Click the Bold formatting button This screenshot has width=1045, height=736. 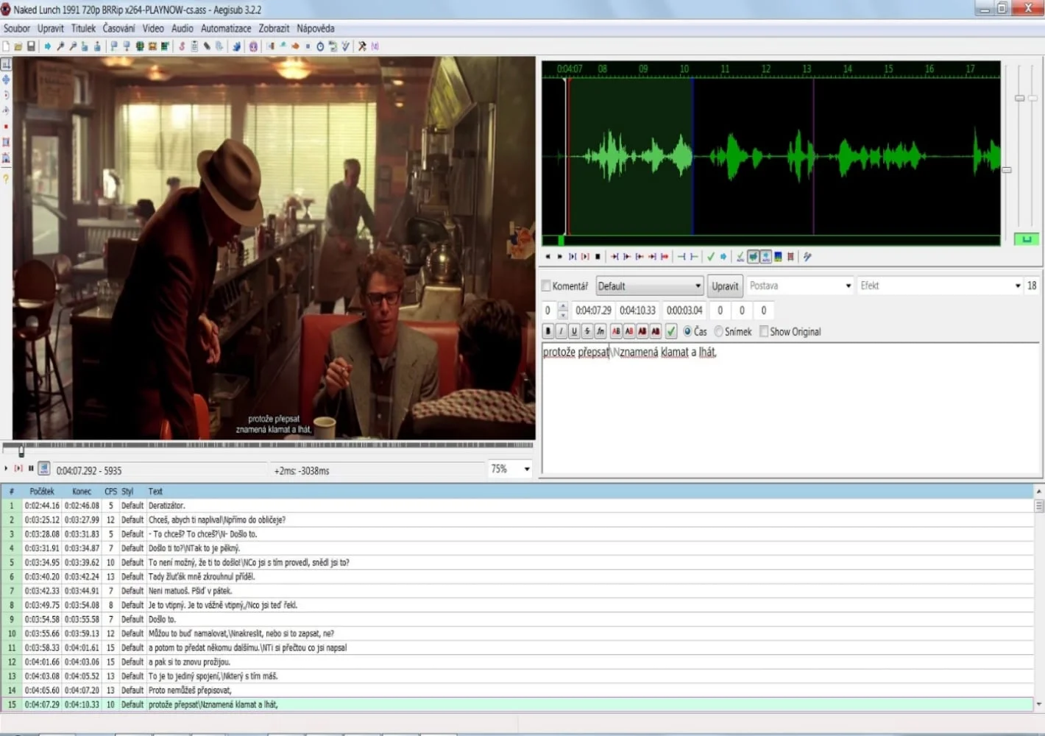548,331
